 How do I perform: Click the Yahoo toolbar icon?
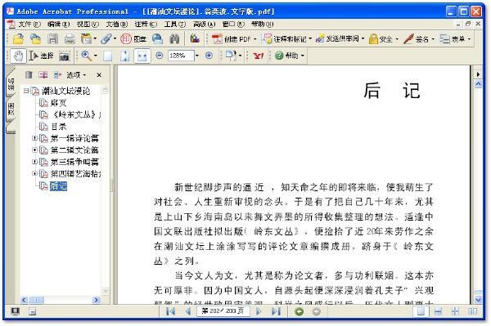tap(259, 56)
